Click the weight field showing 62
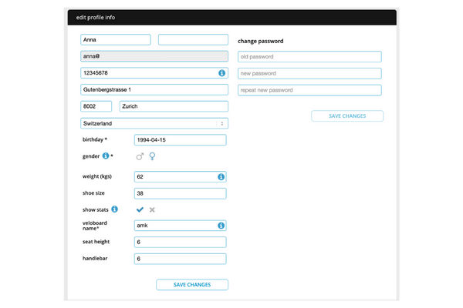This screenshot has height=308, width=463. 180,176
